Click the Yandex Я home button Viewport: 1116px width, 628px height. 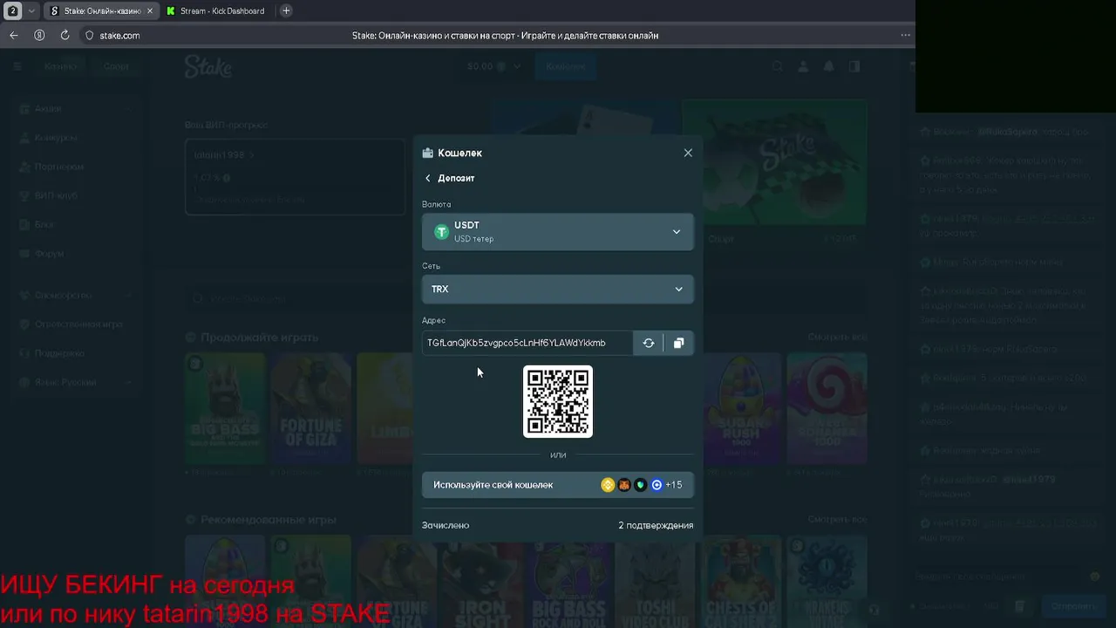tap(39, 35)
